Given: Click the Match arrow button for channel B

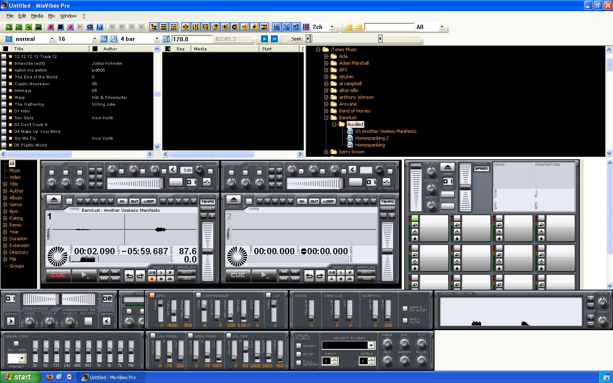Looking at the screenshot, I should click(x=107, y=321).
